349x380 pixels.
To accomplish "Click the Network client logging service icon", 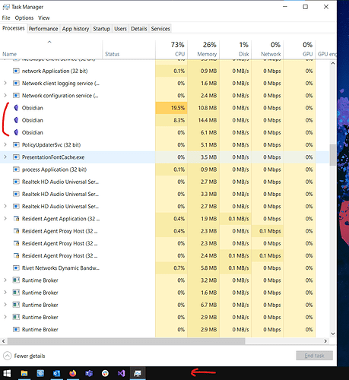I will (16, 84).
